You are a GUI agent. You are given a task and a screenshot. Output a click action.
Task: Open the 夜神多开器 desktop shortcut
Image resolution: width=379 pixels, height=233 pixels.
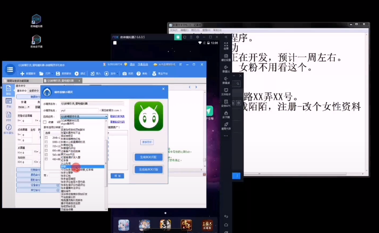[36, 41]
